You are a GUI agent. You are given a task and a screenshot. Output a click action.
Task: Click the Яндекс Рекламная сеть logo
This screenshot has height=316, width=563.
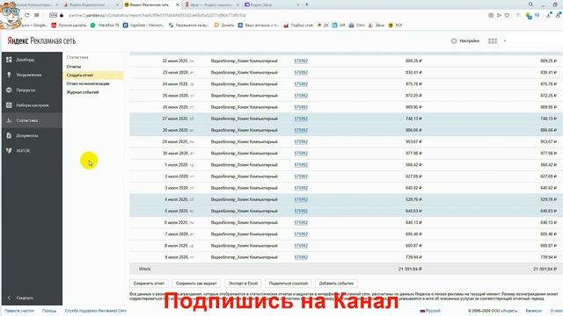click(41, 41)
